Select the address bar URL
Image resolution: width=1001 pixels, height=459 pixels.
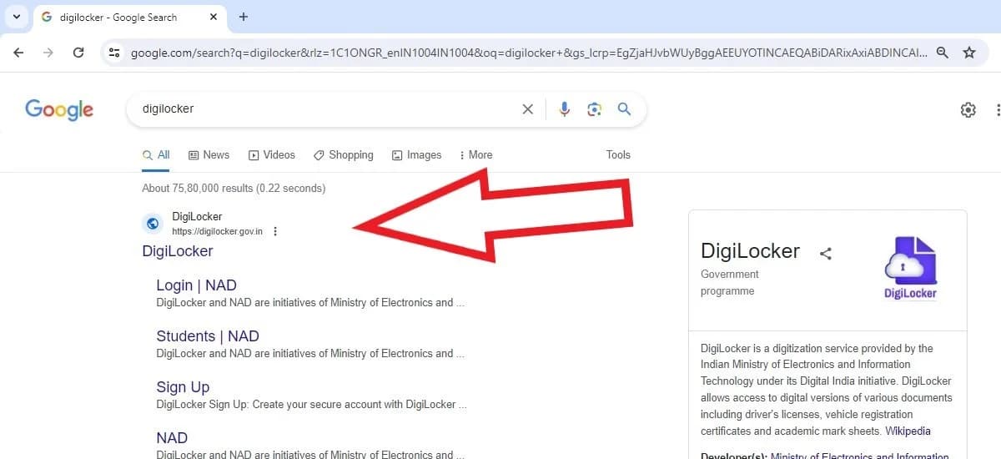point(529,53)
